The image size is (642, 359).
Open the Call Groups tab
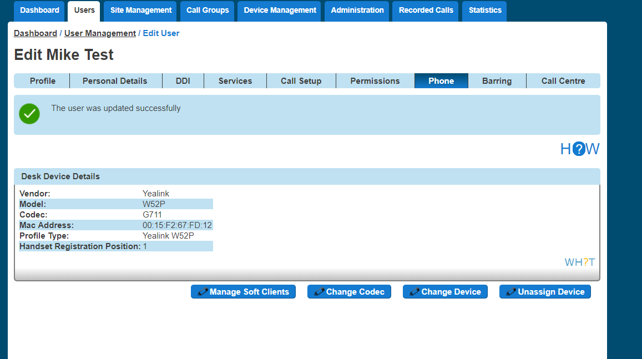pyautogui.click(x=208, y=11)
